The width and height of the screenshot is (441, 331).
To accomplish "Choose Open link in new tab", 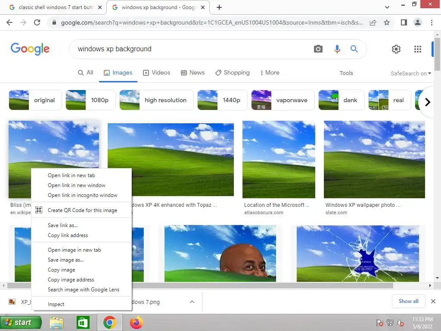I will (x=81, y=175).
